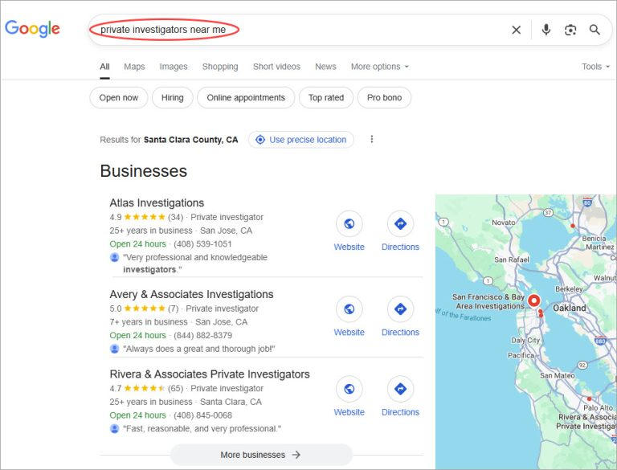Switch to the Images tab

174,67
